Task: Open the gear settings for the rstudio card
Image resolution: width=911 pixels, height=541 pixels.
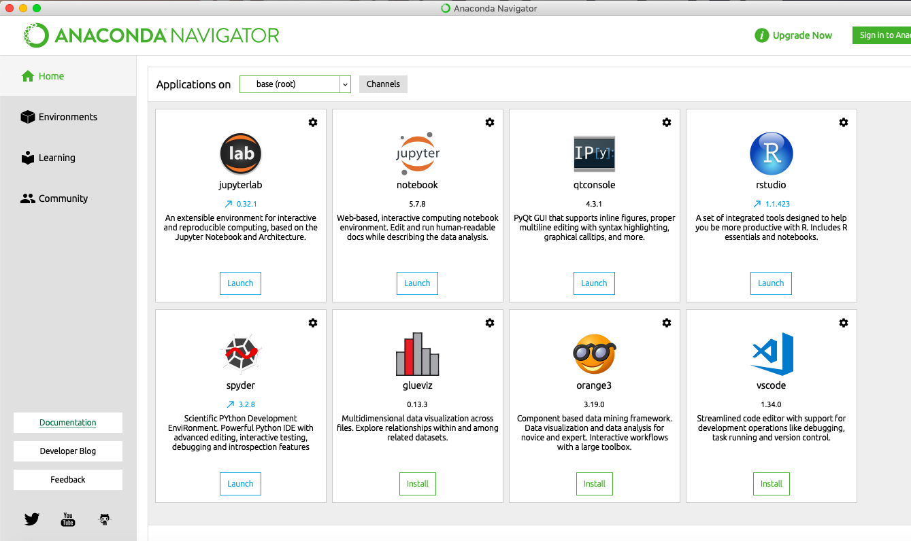Action: [x=844, y=122]
